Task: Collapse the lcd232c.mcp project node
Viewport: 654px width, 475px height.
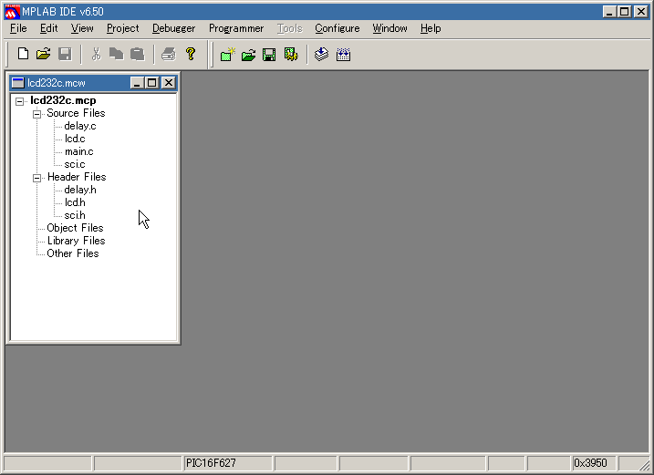Action: (19, 101)
